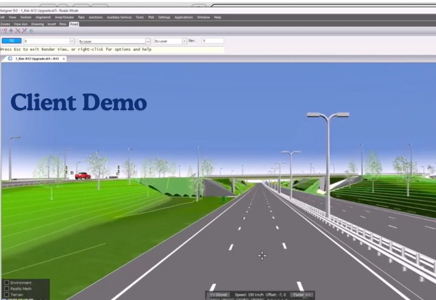The image size is (436, 300).
Task: Click the green refresh toolbar icon
Action: (31, 31)
